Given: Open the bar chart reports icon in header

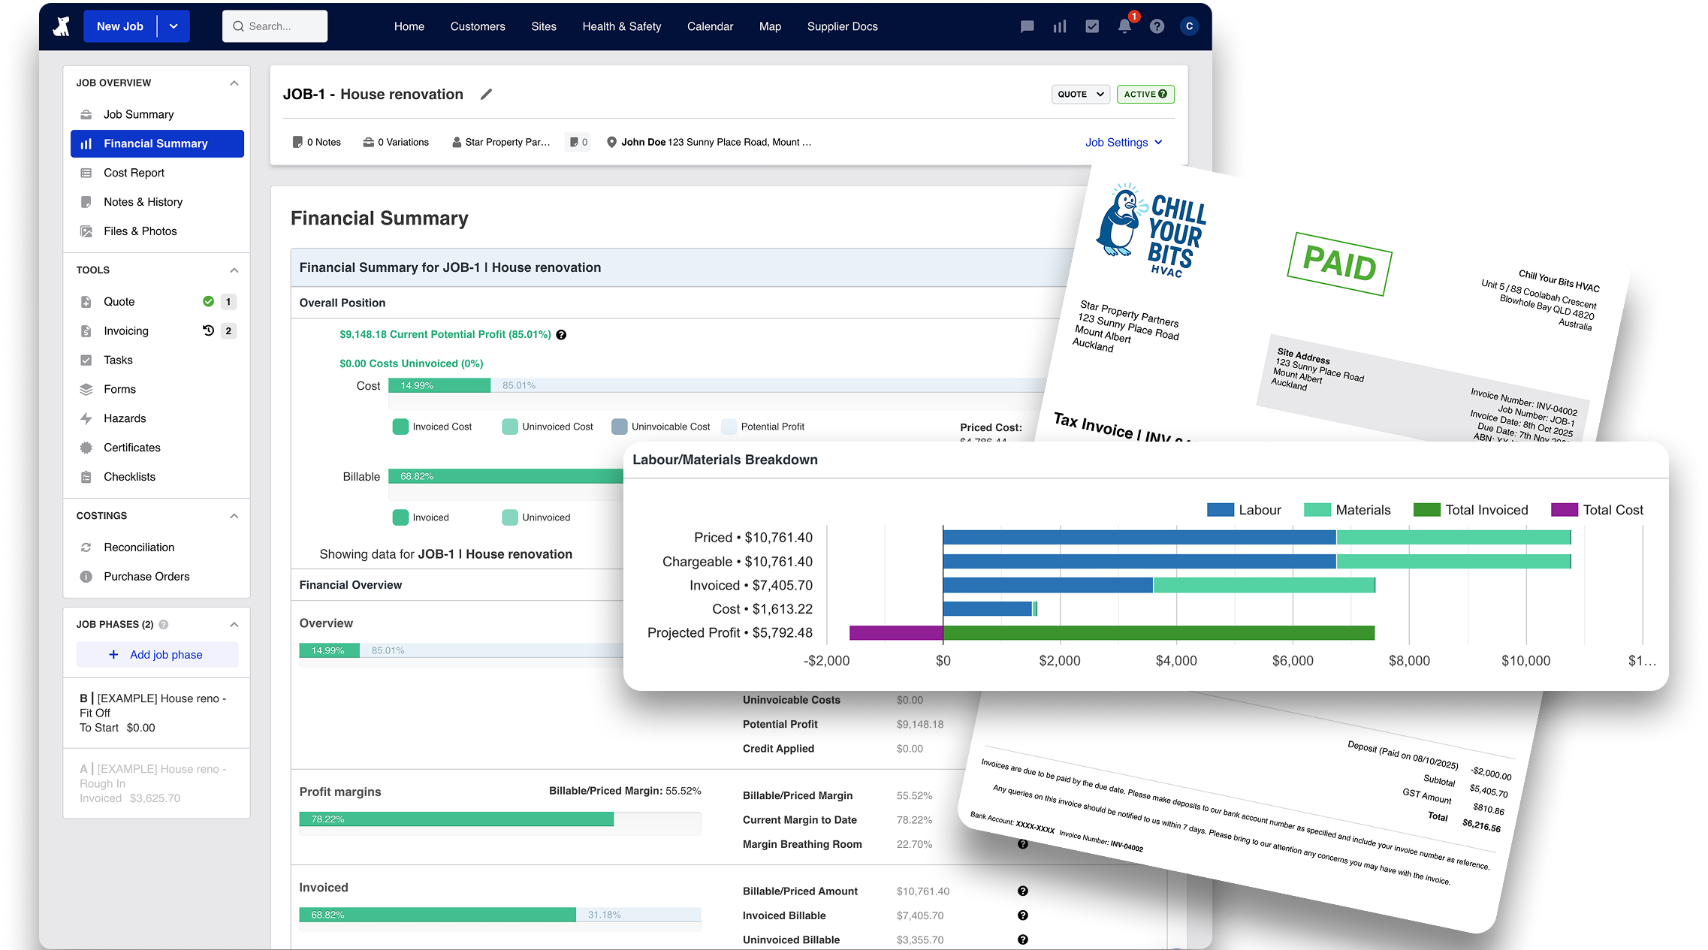Looking at the screenshot, I should tap(1059, 26).
